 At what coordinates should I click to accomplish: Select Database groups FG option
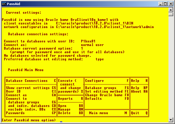click(107, 88)
